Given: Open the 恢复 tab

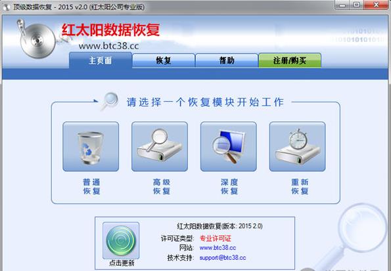Looking at the screenshot, I should click(164, 60).
